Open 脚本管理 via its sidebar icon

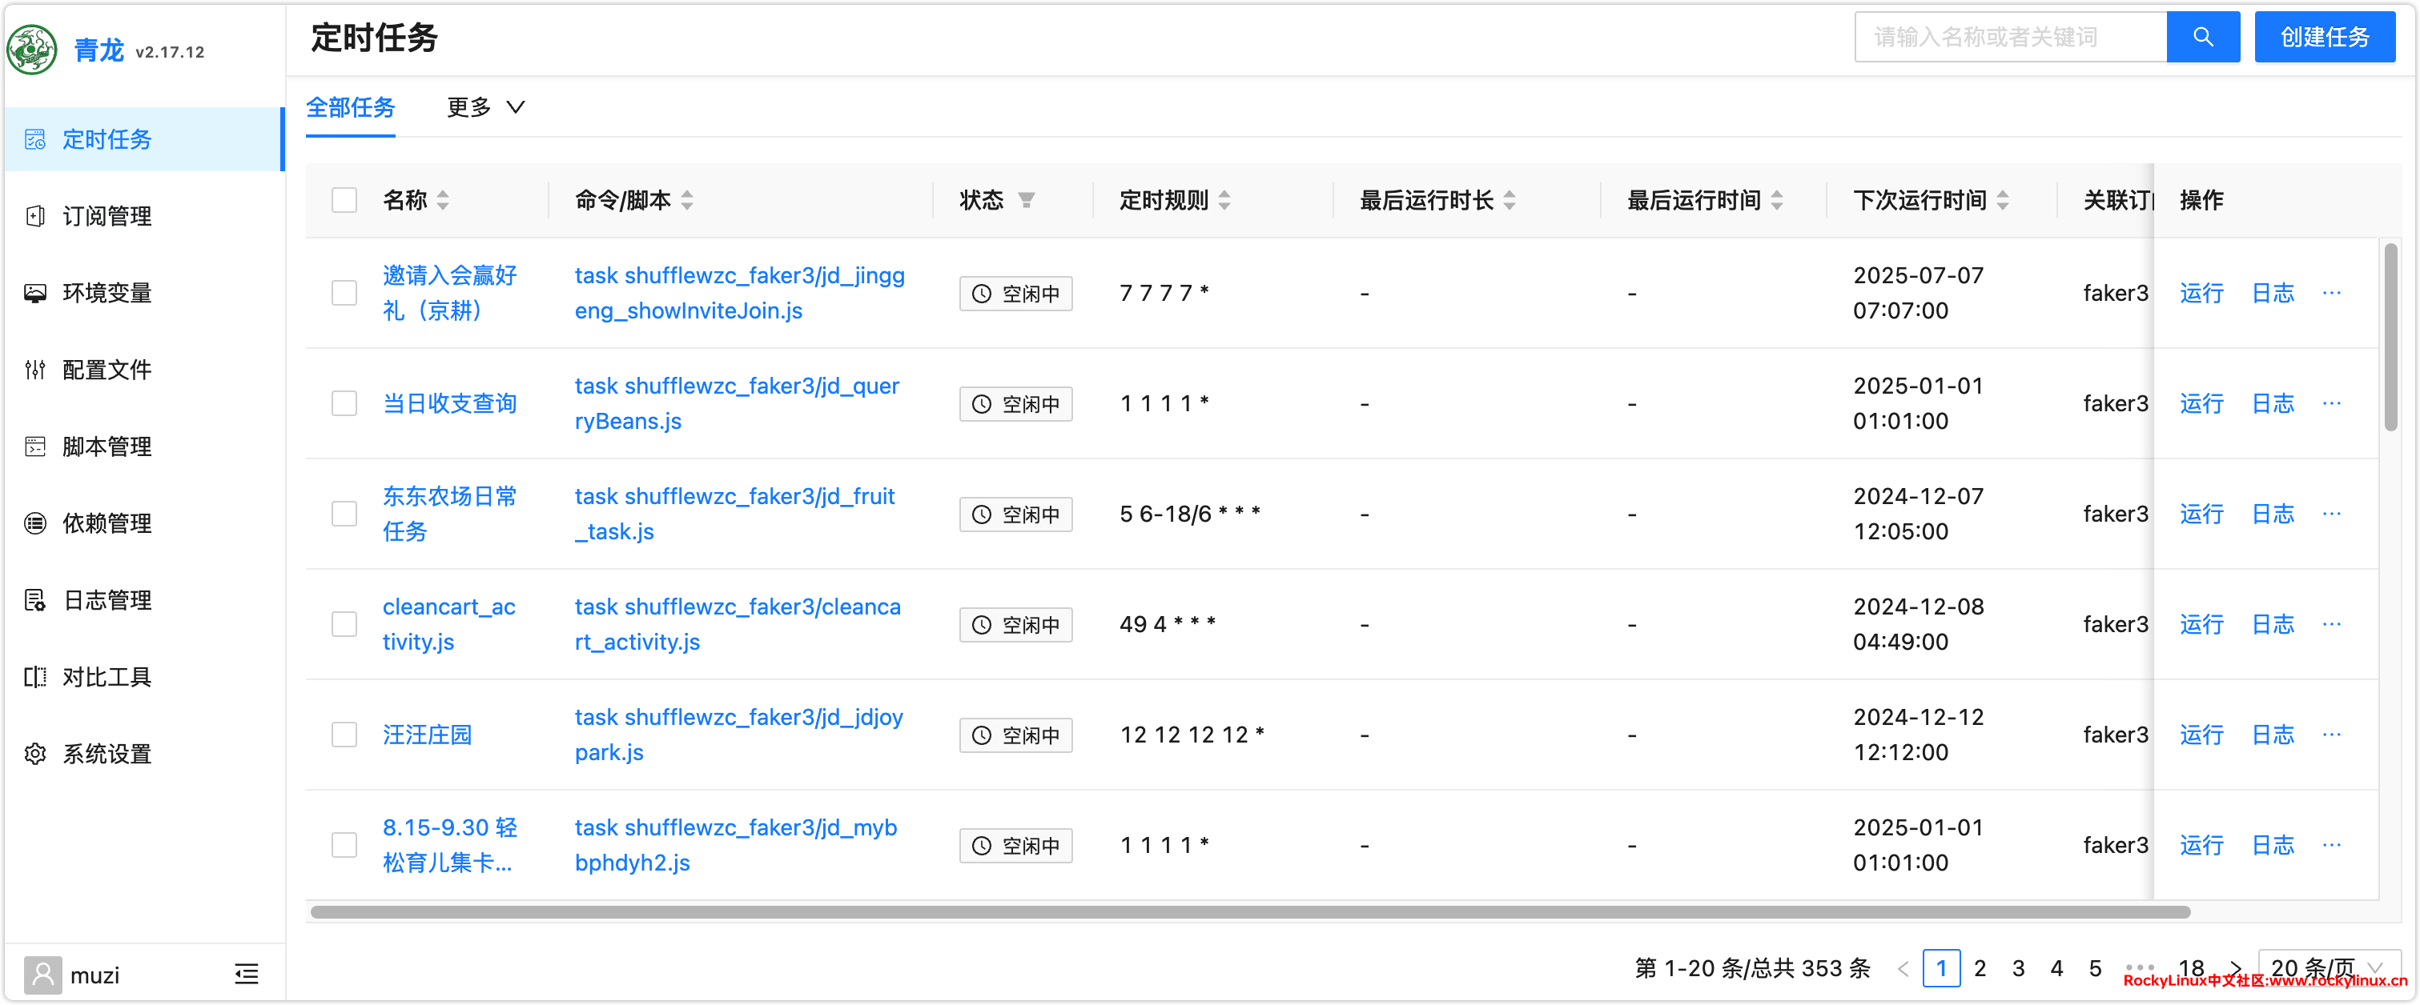point(34,446)
